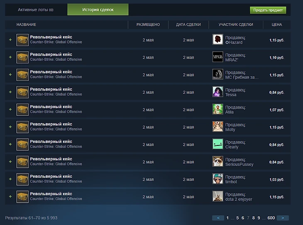
Task: Open the case icon in Hazard's row
Action: (22, 40)
